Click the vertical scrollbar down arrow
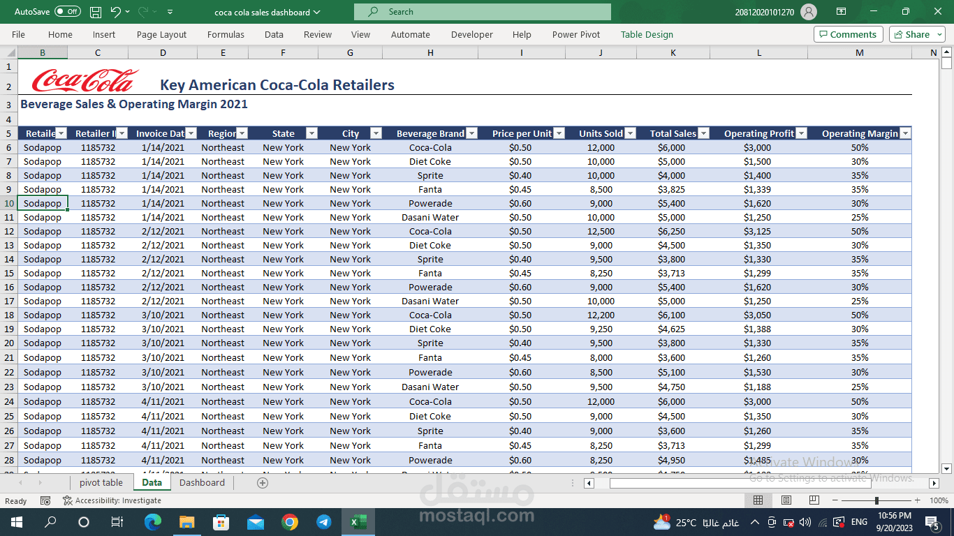 [946, 468]
